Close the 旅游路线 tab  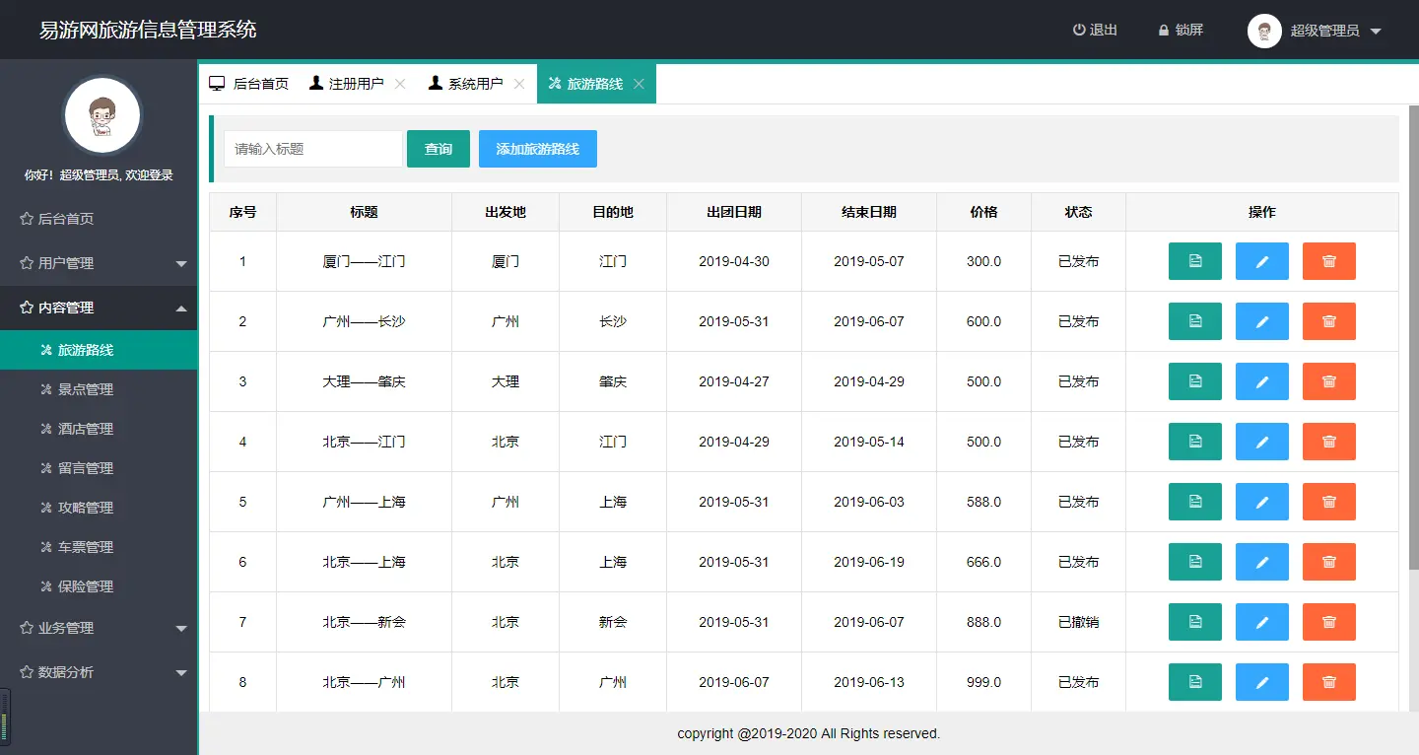[x=642, y=83]
